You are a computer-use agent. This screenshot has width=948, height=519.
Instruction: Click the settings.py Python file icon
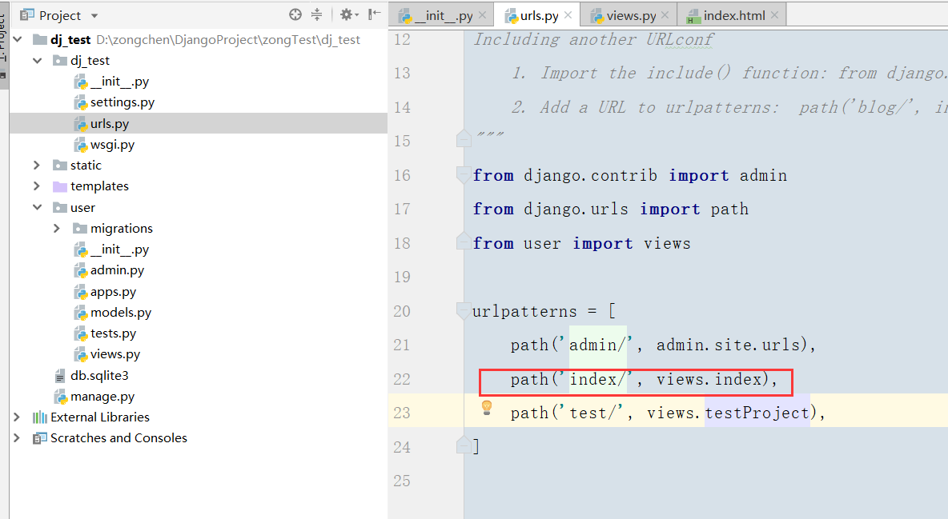tap(80, 102)
